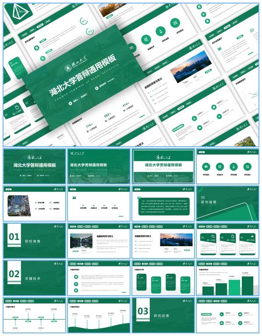Click the large '湖北大学答辩通用模板' title in collage
The width and height of the screenshot is (262, 336).
click(x=83, y=75)
